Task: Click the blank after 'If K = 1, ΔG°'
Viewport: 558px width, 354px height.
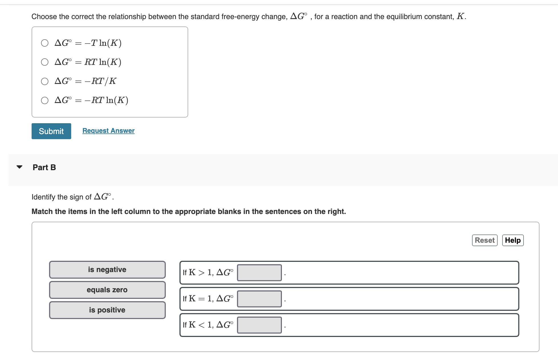Action: (x=259, y=299)
